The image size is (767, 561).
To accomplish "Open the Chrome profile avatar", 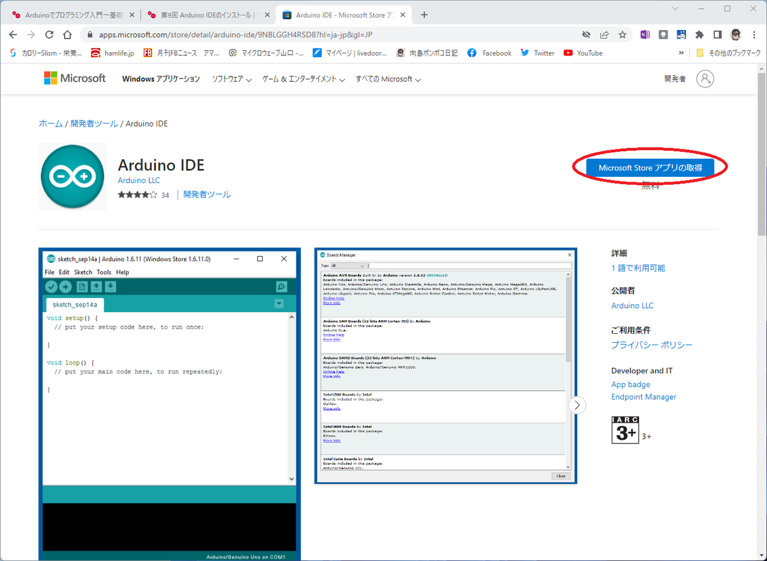I will pos(736,35).
